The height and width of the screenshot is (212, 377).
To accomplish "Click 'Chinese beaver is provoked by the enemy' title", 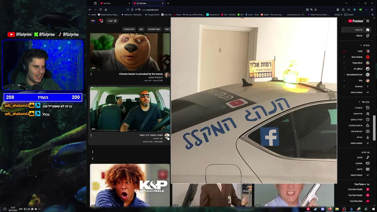I will 141,74.
